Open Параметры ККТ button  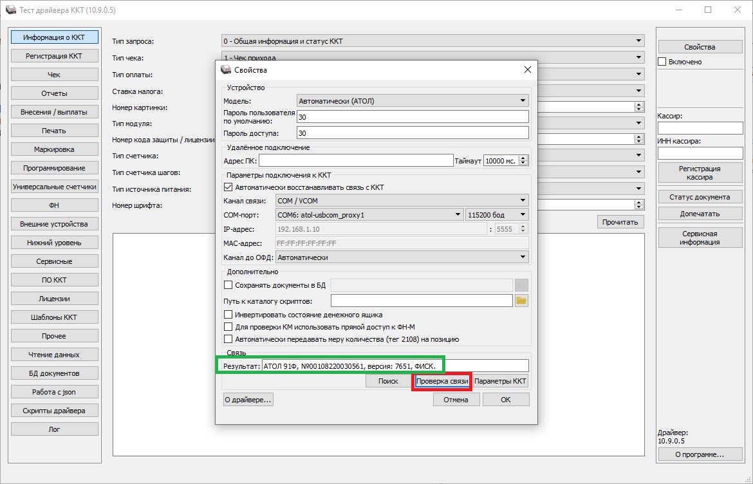[x=501, y=381]
